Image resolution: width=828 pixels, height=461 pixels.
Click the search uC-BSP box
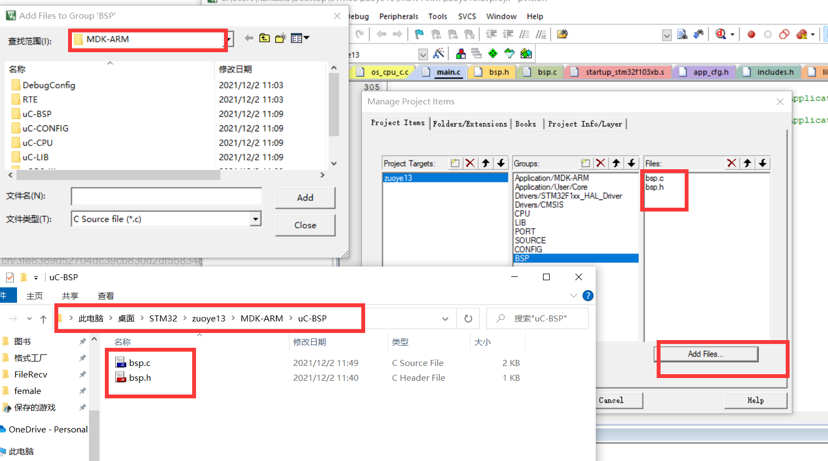[538, 319]
